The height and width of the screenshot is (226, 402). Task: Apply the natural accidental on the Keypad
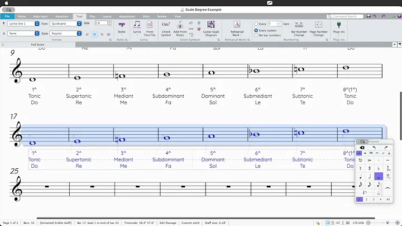[x=361, y=168]
